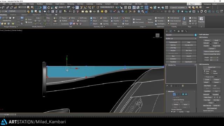Click the Select and Link chain icon

coord(8,7)
